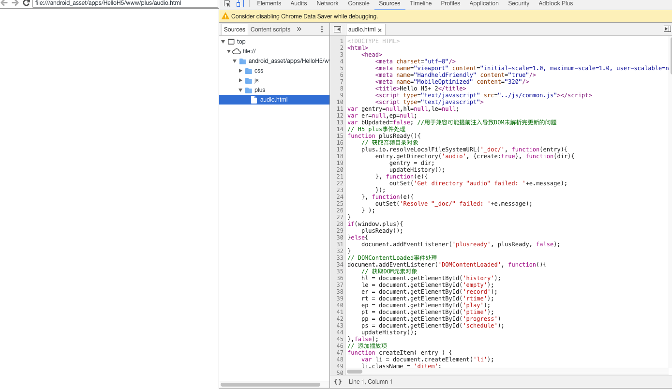Click the browser reload icon
The image size is (672, 389).
point(27,3)
